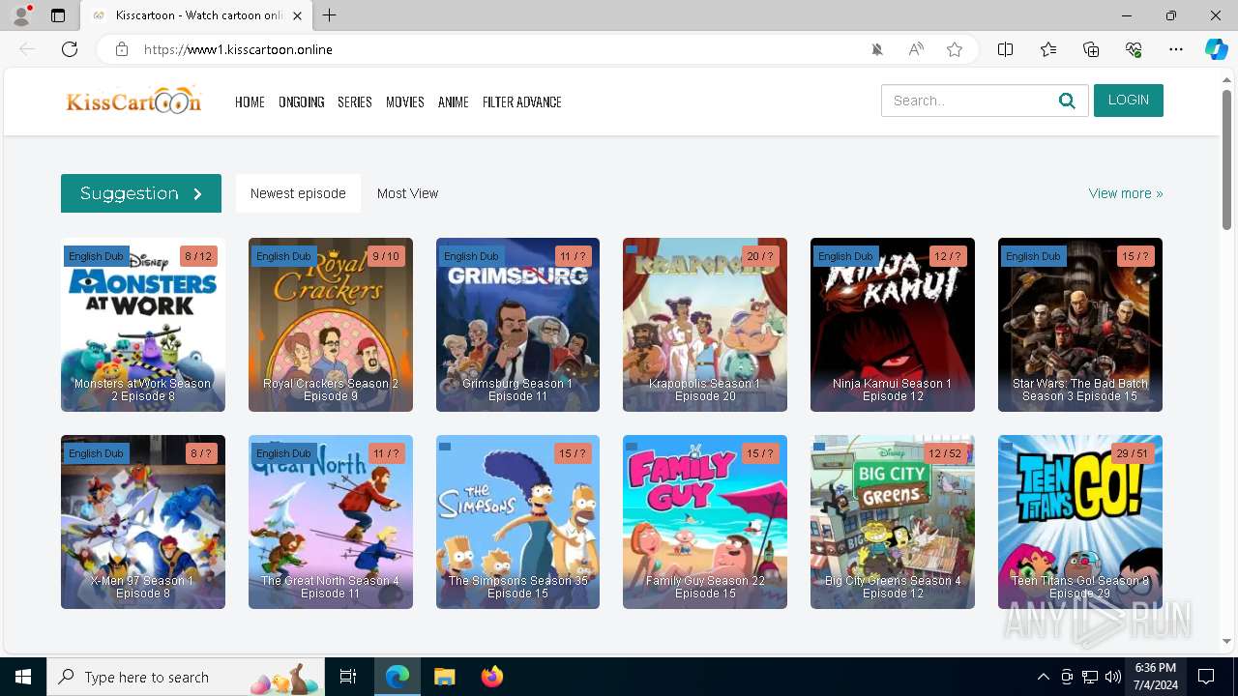Click the taskbar clock showing 6:36 PM
This screenshot has width=1238, height=696.
tap(1155, 677)
